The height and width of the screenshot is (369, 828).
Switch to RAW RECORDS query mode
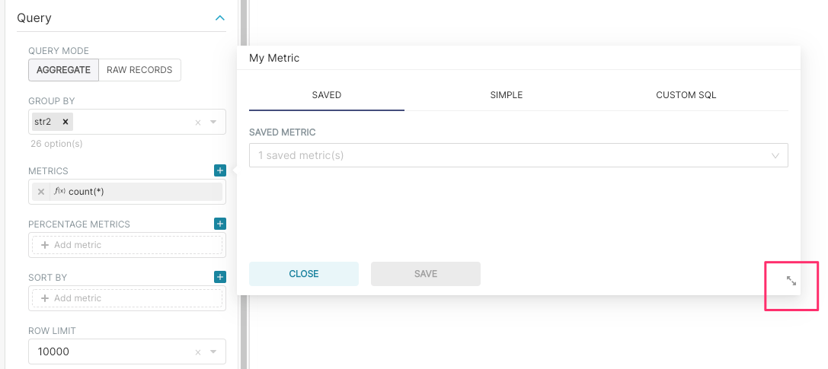tap(139, 69)
